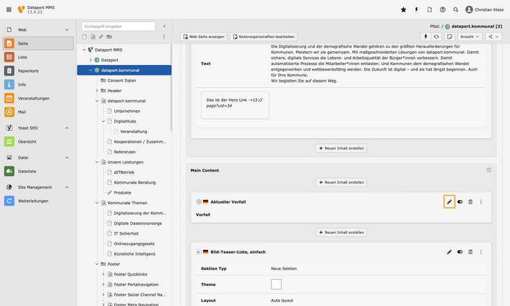Open the search magnifier in top bar
This screenshot has width=510, height=306.
point(455,10)
